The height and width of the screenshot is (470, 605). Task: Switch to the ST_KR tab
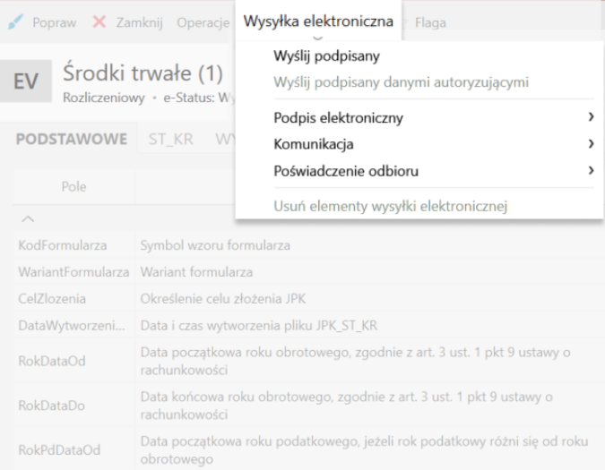click(173, 140)
